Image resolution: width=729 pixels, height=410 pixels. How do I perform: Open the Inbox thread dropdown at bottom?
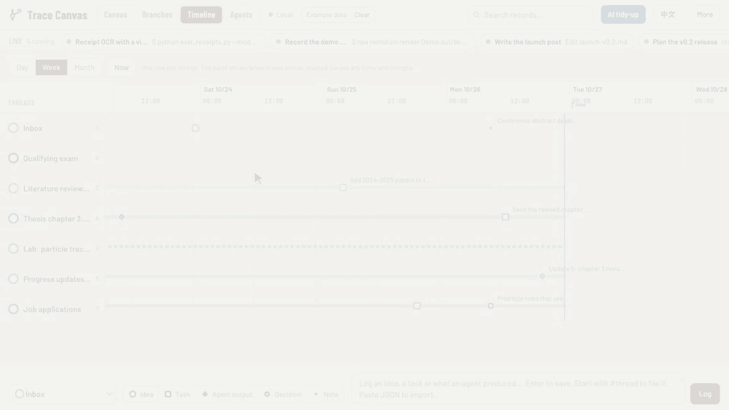[63, 394]
